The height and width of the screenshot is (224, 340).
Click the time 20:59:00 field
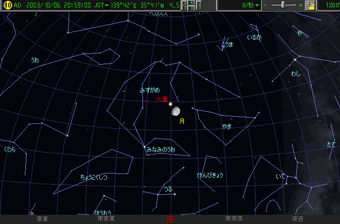77,5
